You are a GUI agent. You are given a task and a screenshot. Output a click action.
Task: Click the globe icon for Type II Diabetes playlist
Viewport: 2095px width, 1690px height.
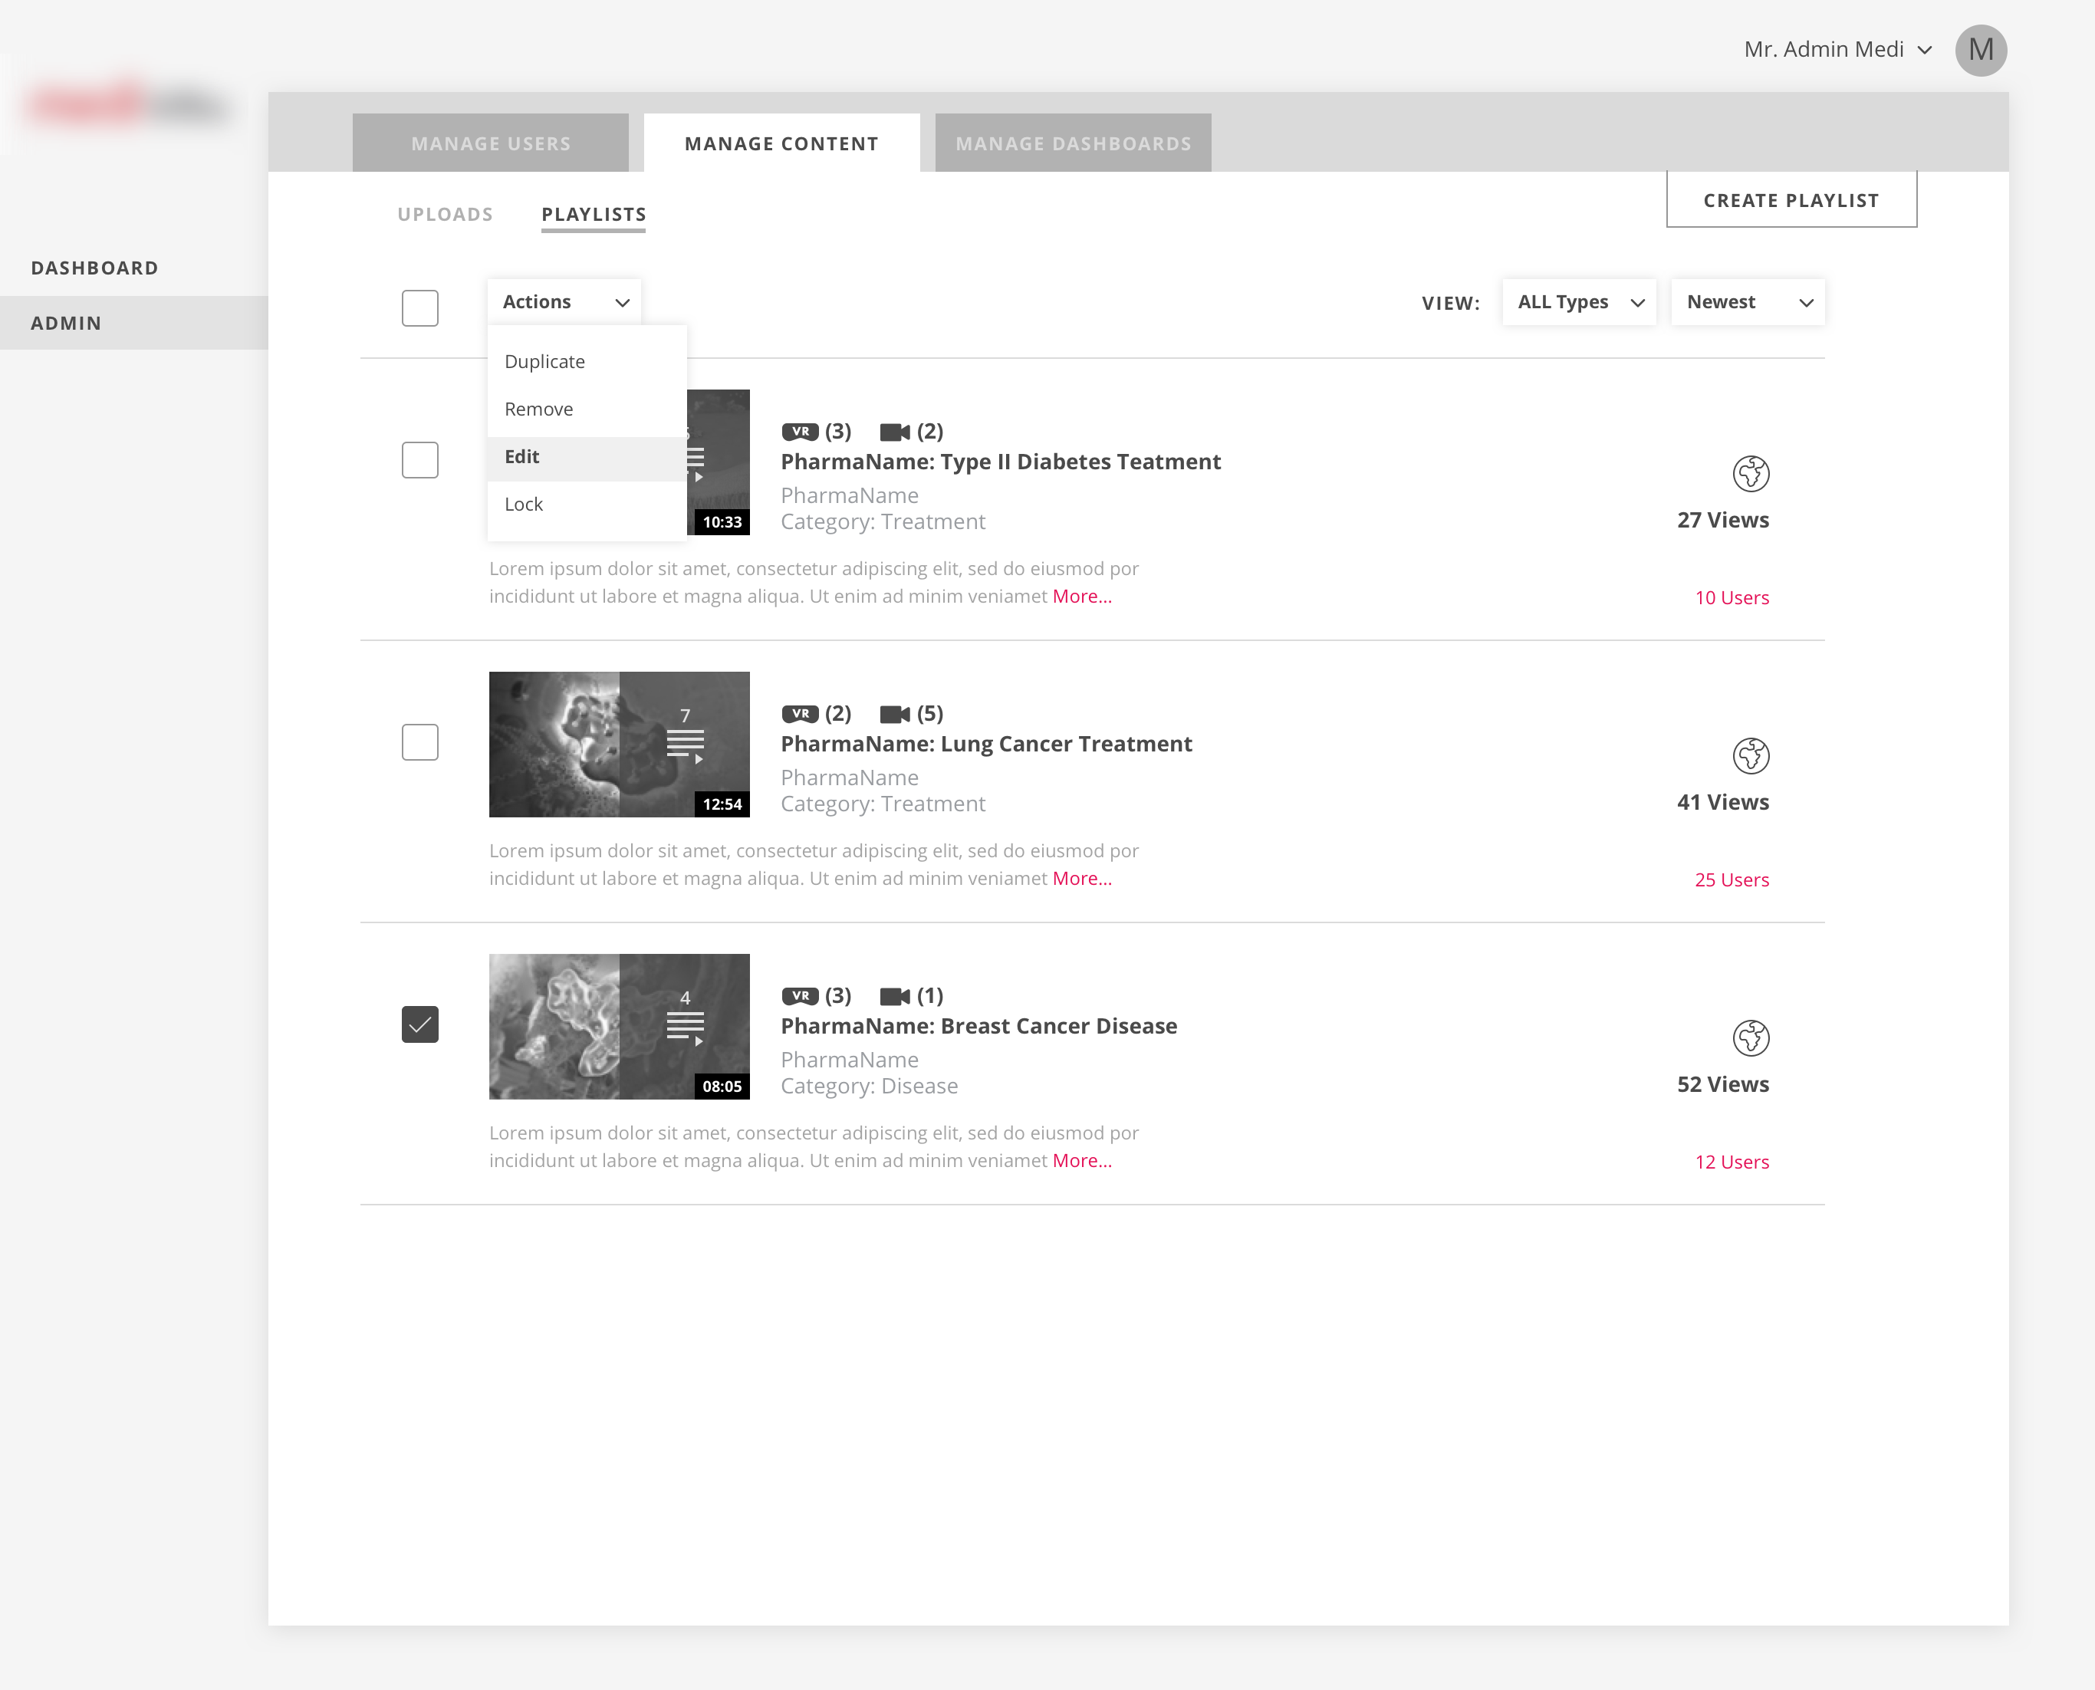1751,474
